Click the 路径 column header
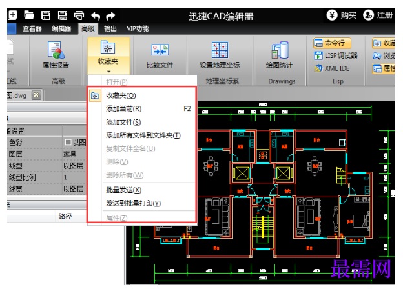403x289 pixels. pyautogui.click(x=65, y=216)
